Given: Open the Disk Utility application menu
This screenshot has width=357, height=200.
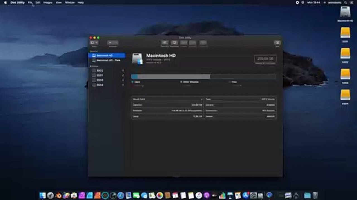Looking at the screenshot, I should click(x=18, y=2).
